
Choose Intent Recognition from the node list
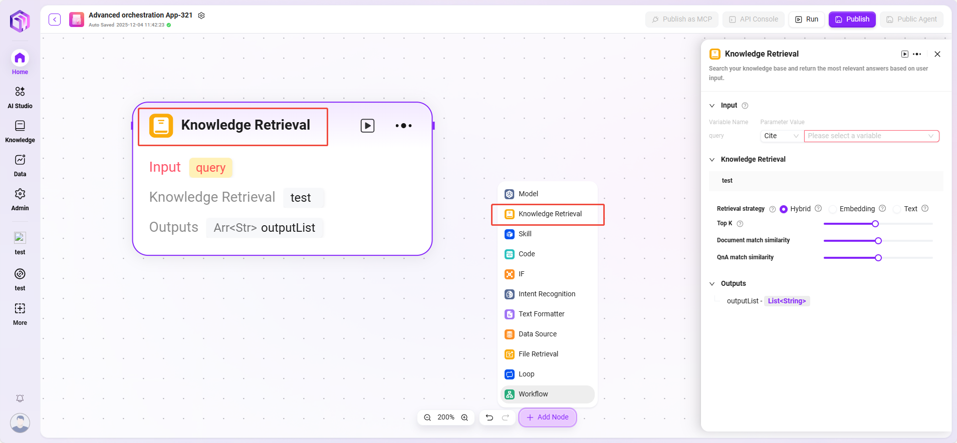(547, 294)
